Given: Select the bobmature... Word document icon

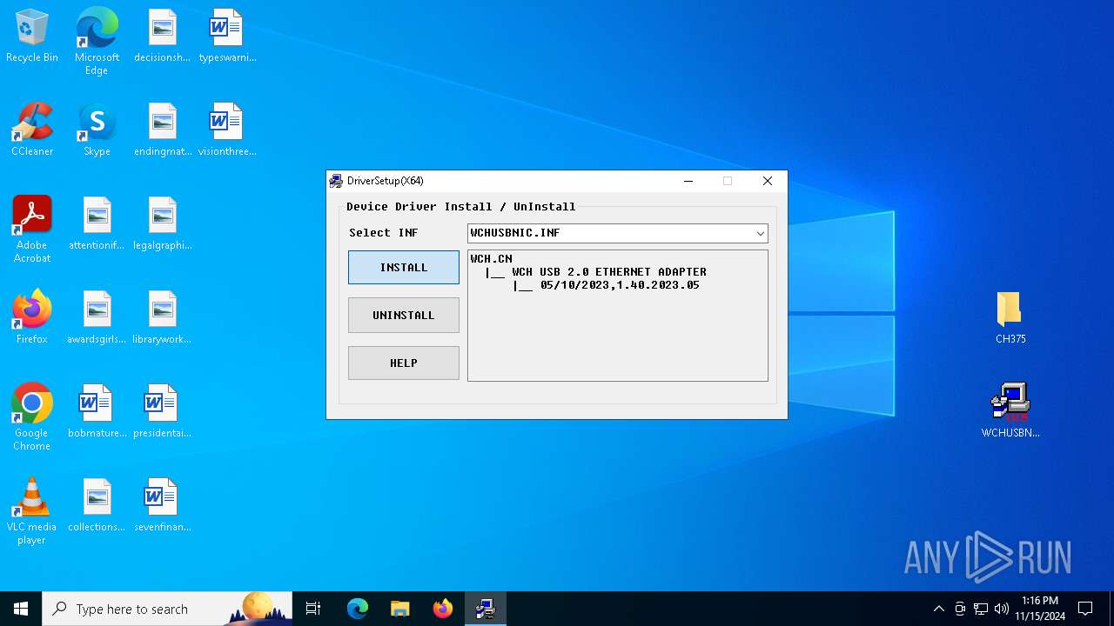Looking at the screenshot, I should tap(97, 412).
